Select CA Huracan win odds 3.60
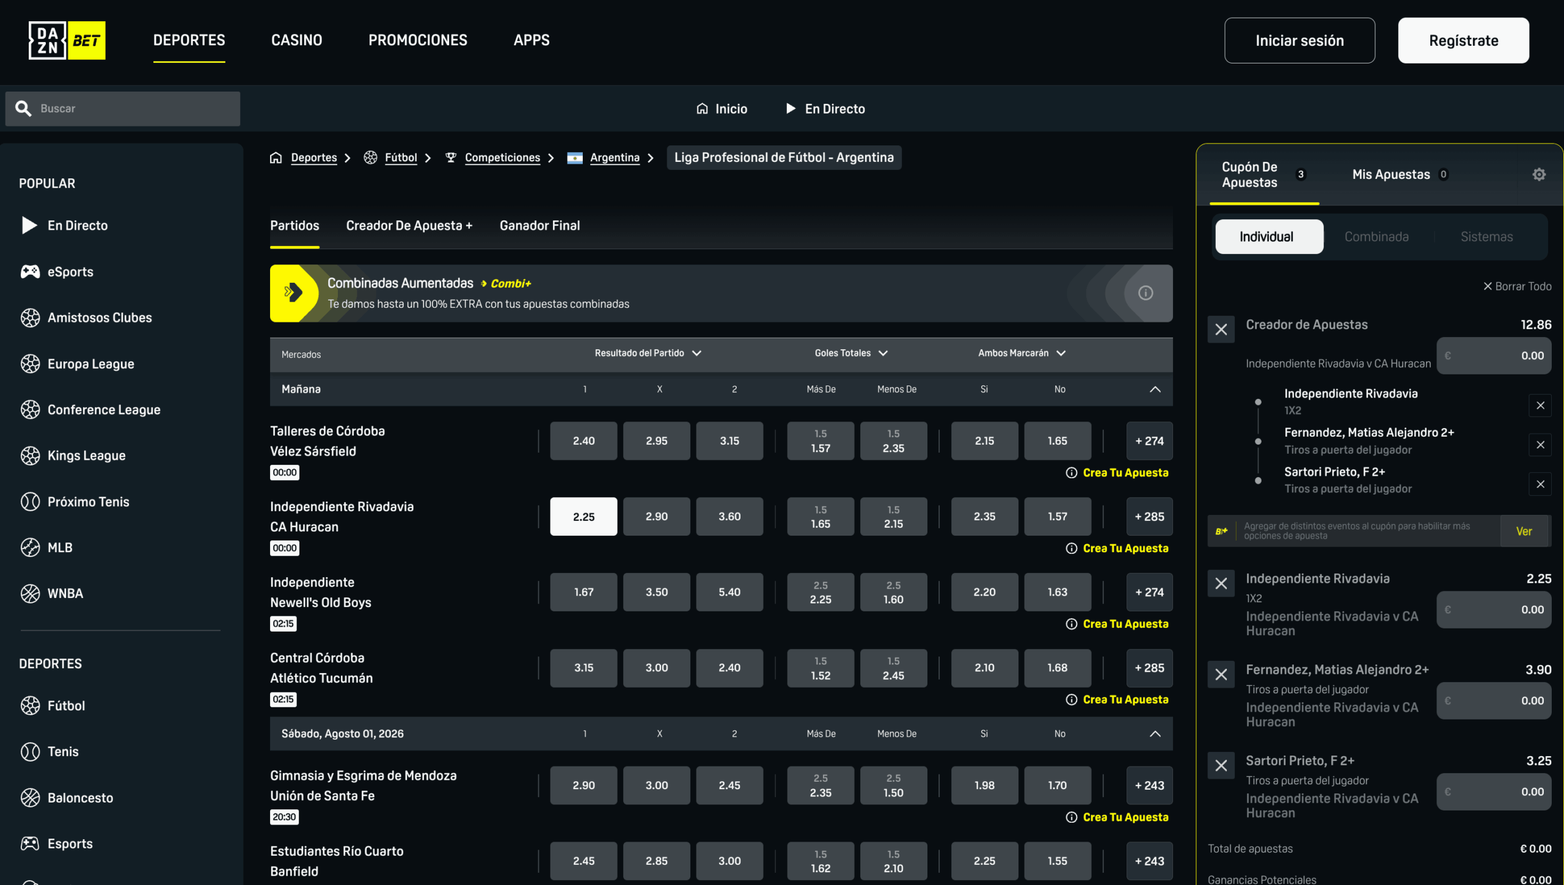This screenshot has height=885, width=1564. tap(729, 517)
